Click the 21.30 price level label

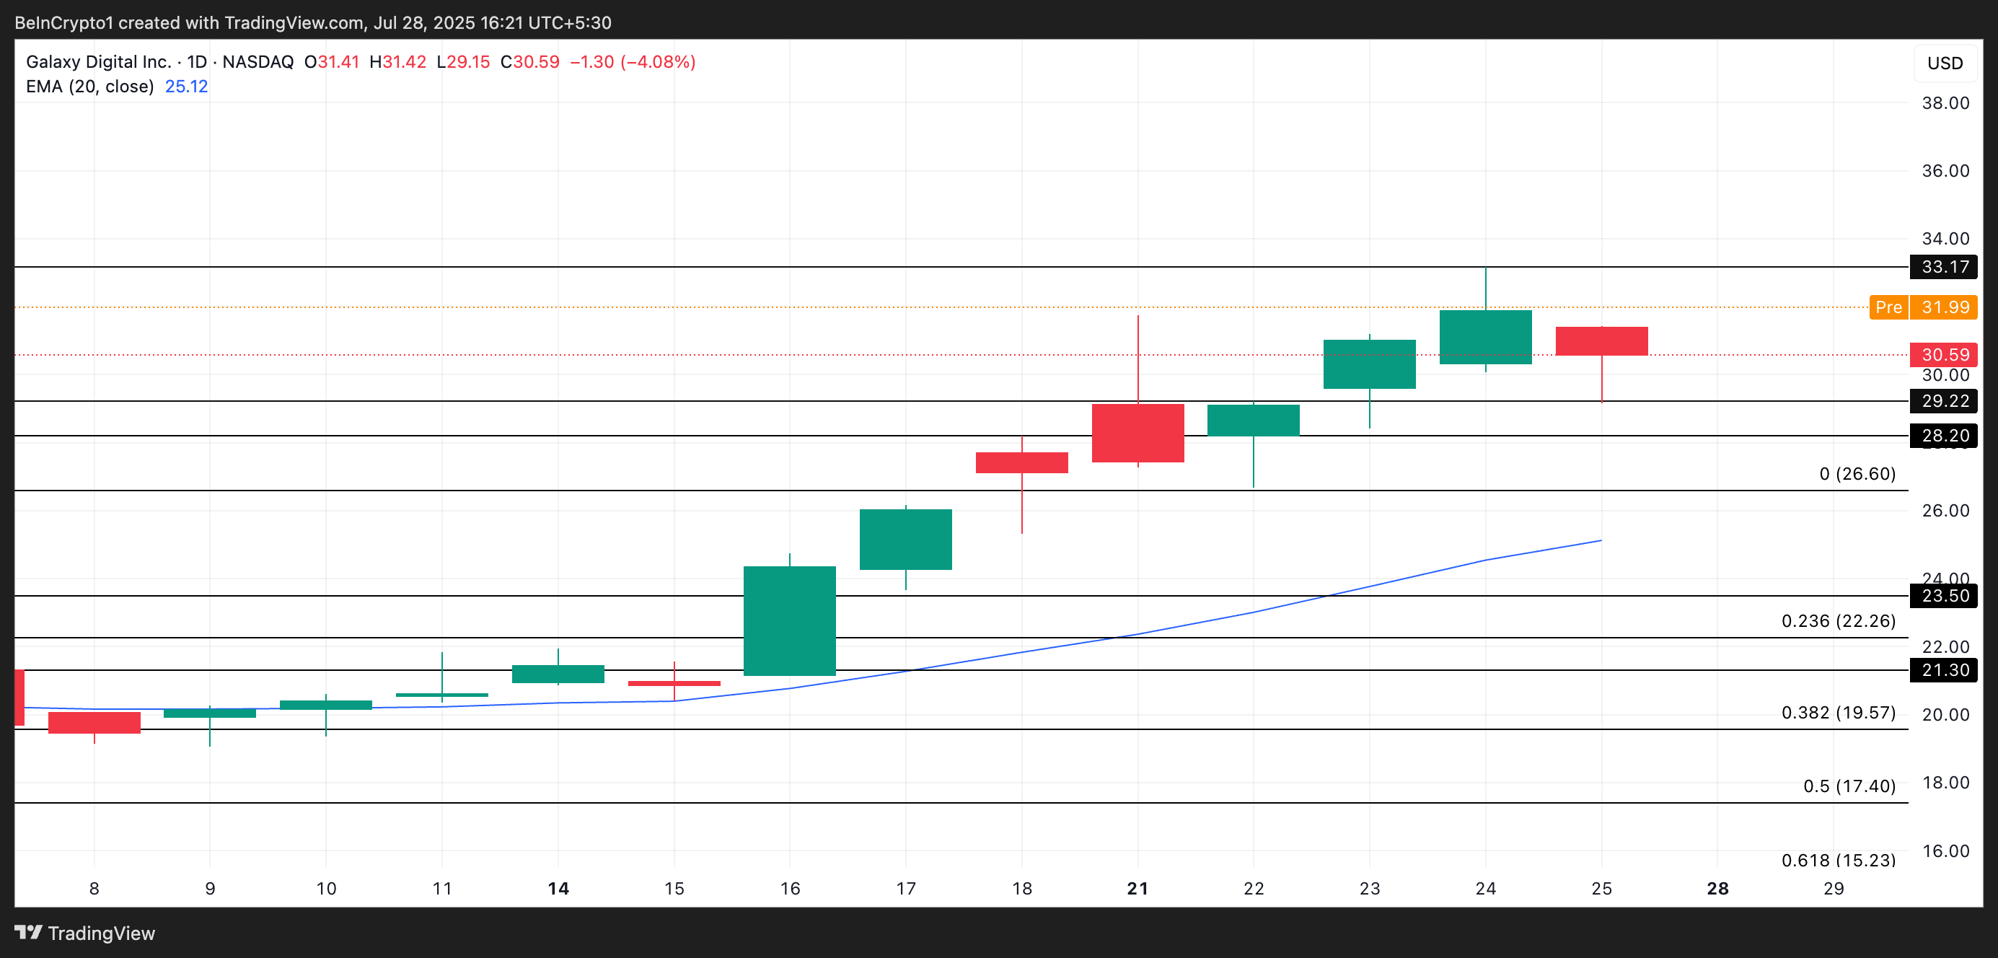tap(1944, 670)
